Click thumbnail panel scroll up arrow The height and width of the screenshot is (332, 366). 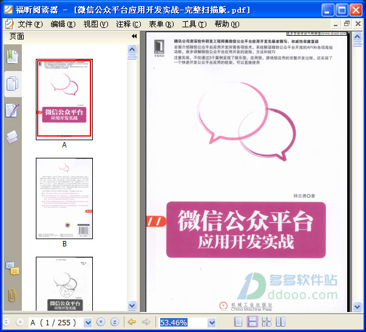[x=132, y=50]
